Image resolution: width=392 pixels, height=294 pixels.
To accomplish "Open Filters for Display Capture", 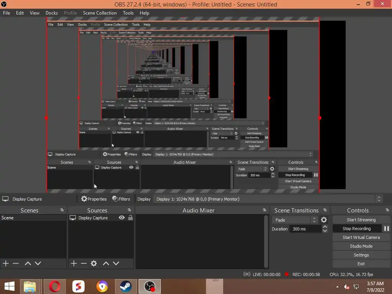I will tap(121, 199).
